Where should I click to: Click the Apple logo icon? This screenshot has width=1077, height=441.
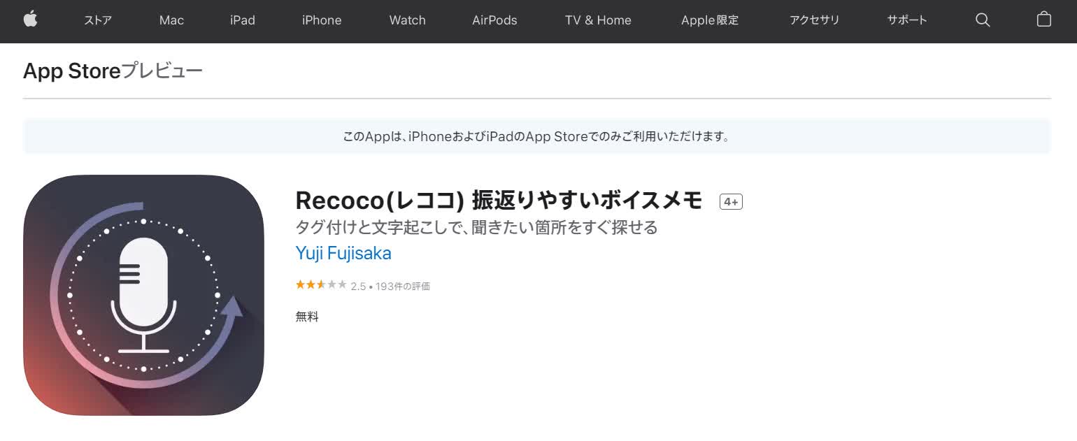(30, 20)
